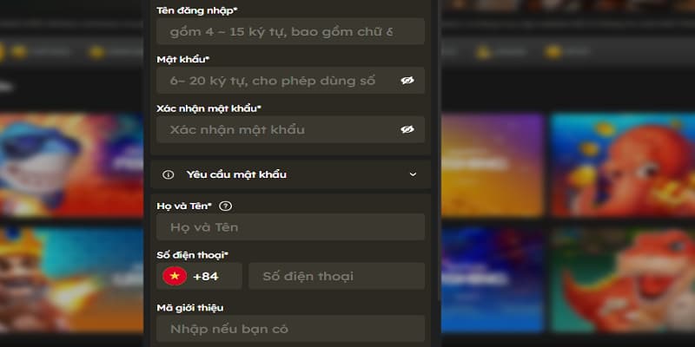This screenshot has width=695, height=347.
Task: Focus the Số điện thoại phone number field
Action: pos(336,276)
